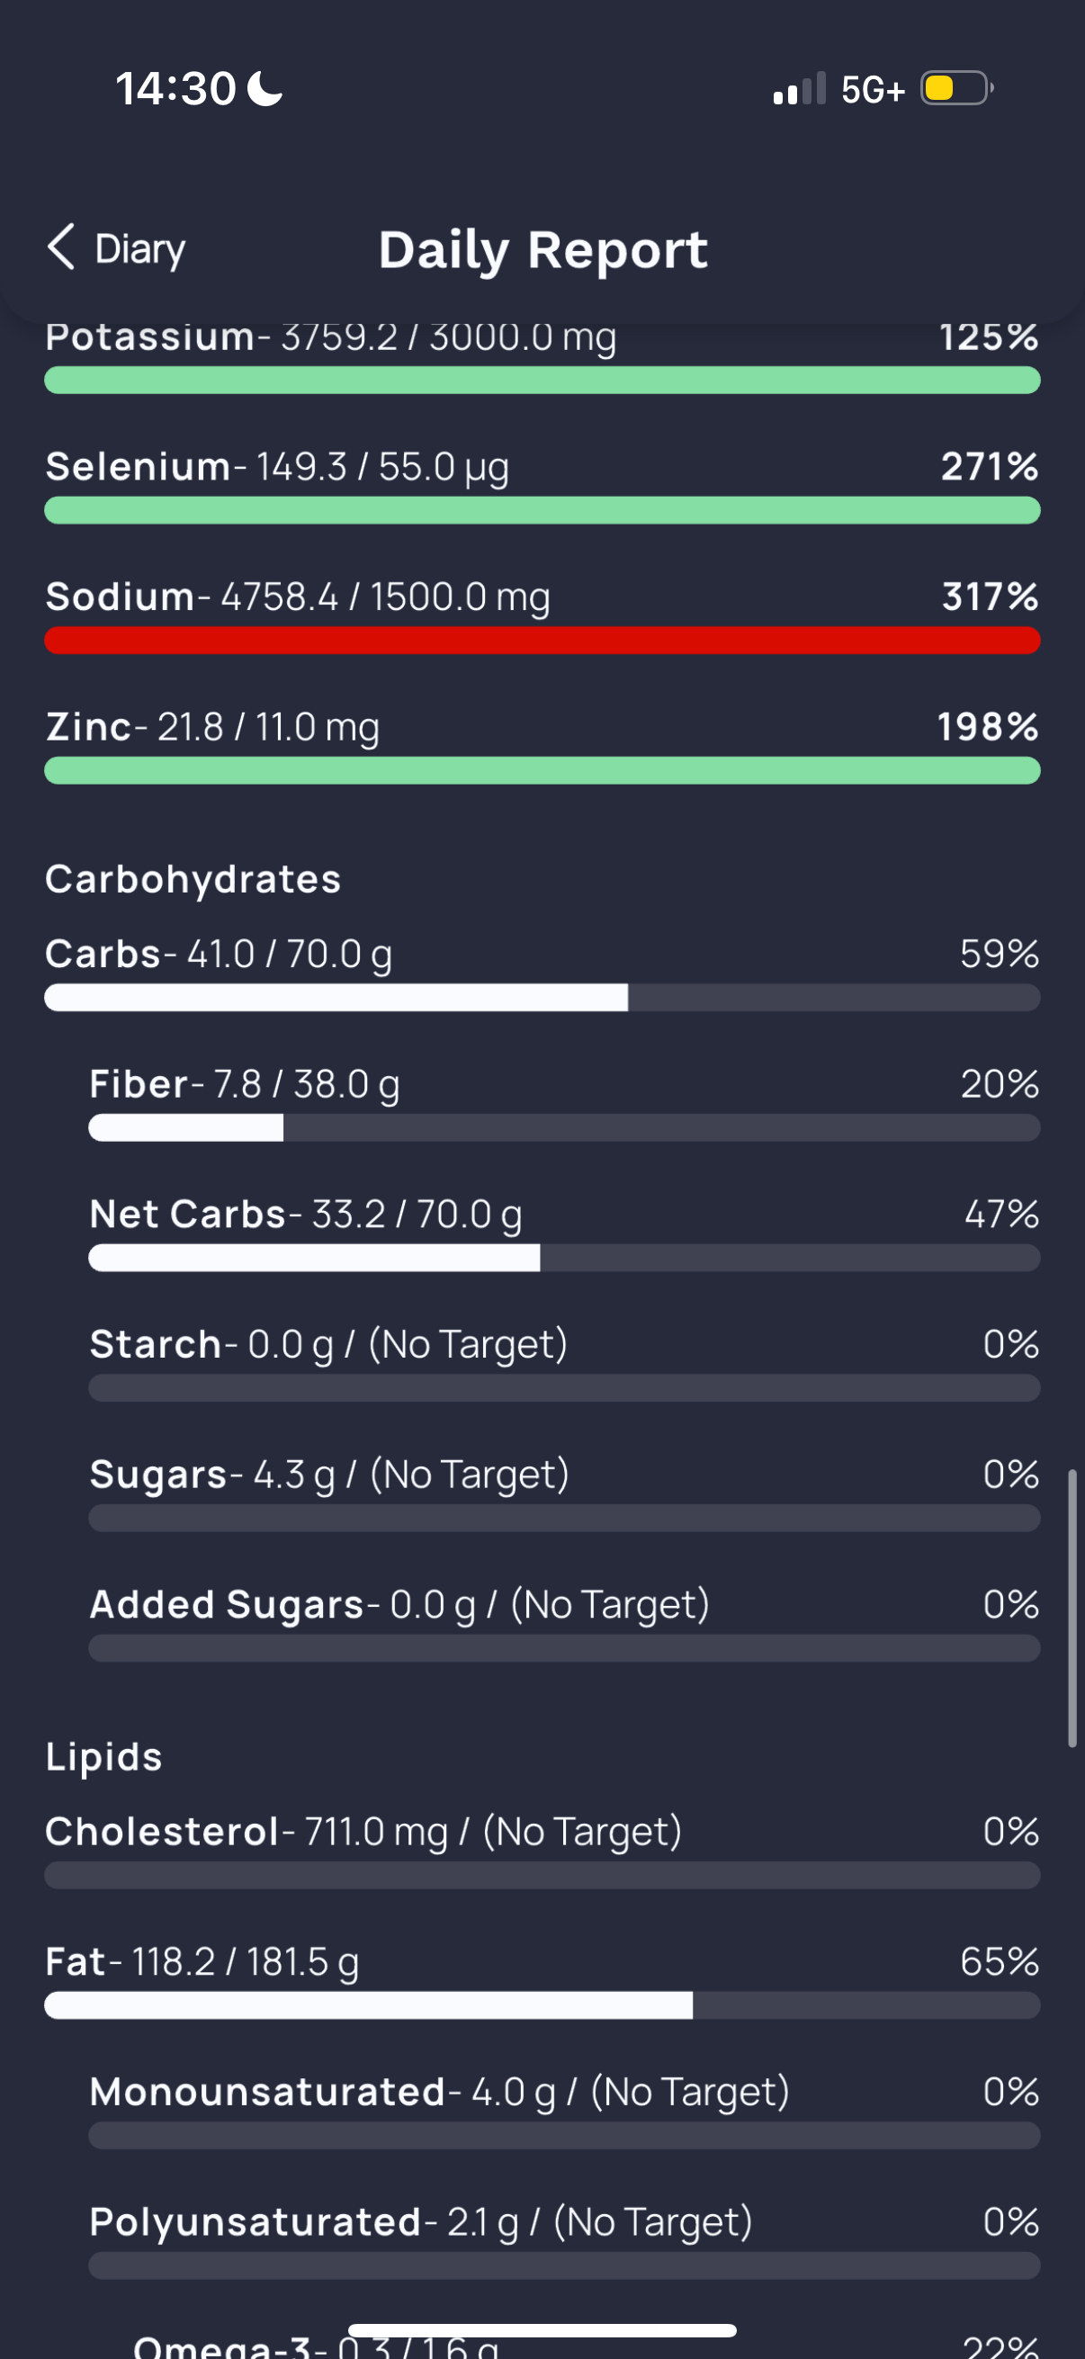
Task: Tap the 5G+ network indicator
Action: pos(873,90)
